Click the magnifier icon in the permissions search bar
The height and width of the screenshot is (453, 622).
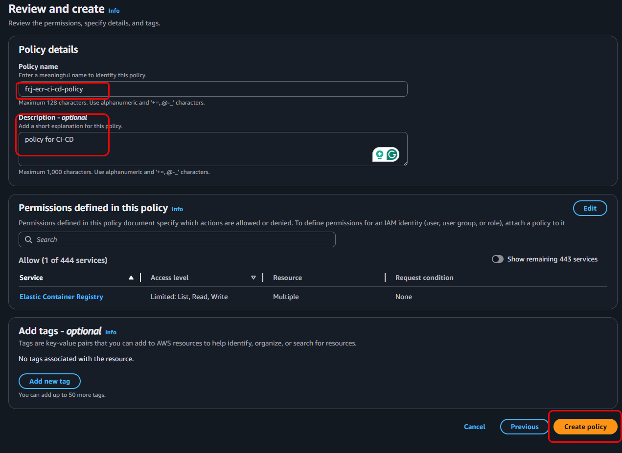point(28,239)
